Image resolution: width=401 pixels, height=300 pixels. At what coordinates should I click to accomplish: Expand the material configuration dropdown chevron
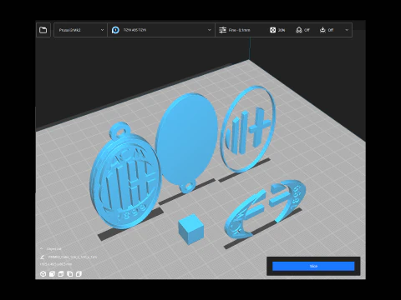[210, 30]
